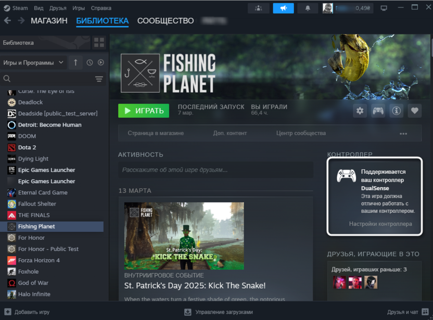Viewport: 433px width, 320px height.
Task: Open advanced filter options icon
Action: (99, 79)
